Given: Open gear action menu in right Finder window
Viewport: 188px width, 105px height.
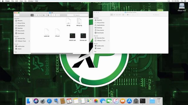Looking at the screenshot, I should click(x=128, y=15).
